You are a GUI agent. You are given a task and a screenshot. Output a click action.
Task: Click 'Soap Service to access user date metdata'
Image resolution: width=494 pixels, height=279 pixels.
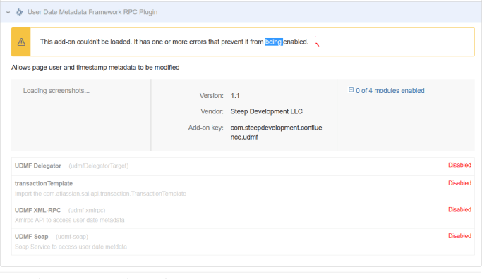pyautogui.click(x=71, y=247)
